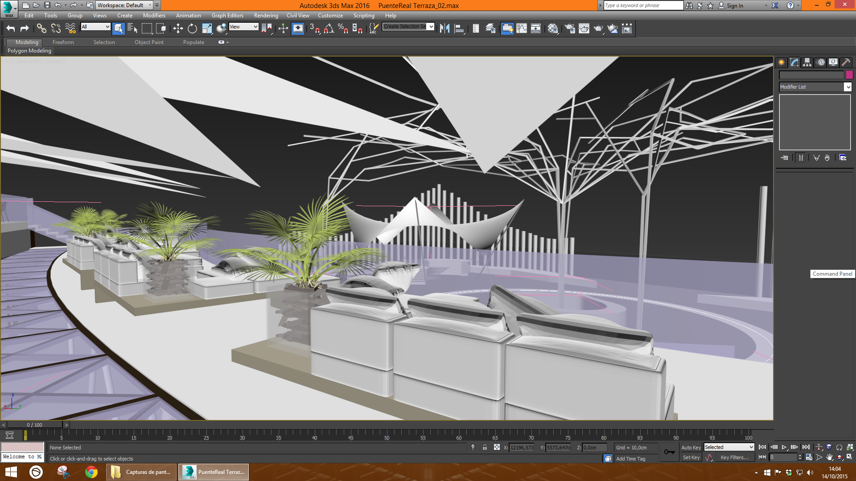Click the Mirror tool icon
856x481 pixels.
point(444,29)
